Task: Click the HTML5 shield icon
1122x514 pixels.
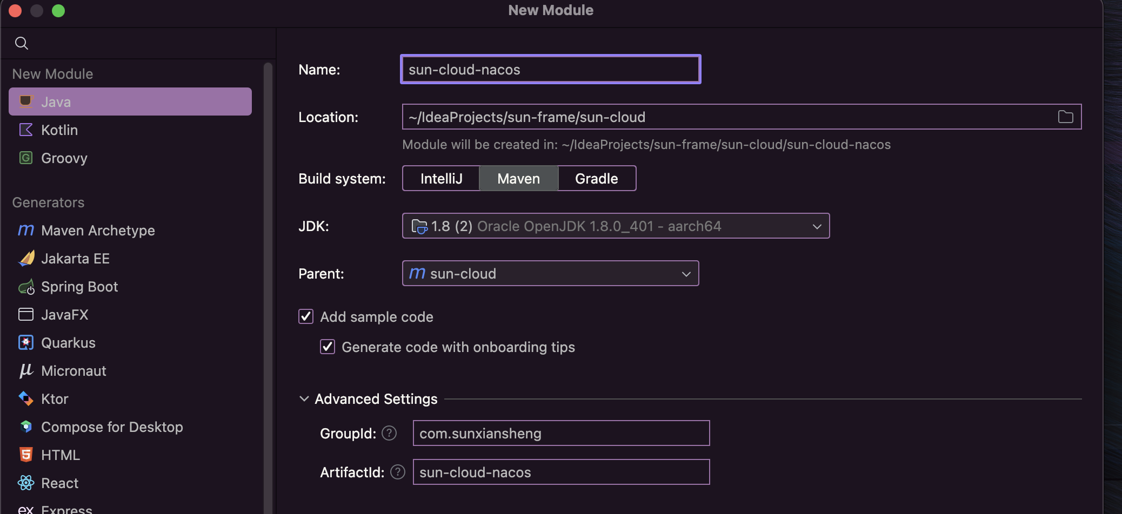Action: 25,455
